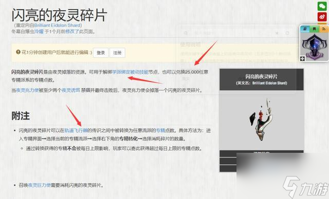Image resolution: width=329 pixels, height=199 pixels.
Task: Share page via green WeChat icon
Action: pos(322,6)
